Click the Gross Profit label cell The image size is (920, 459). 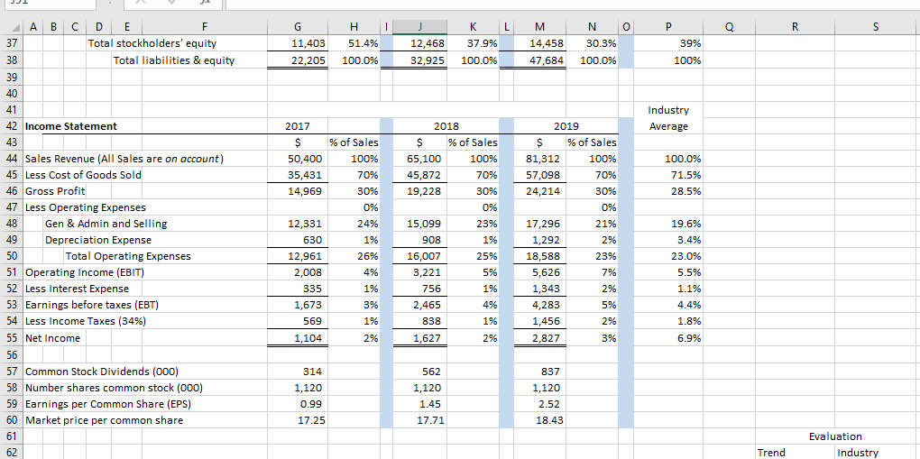coord(55,191)
